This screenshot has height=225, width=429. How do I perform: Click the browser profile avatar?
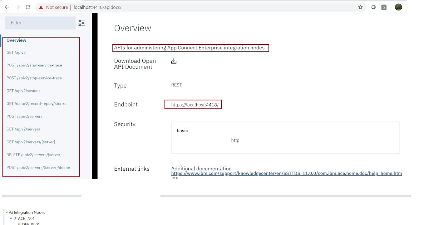coord(398,7)
